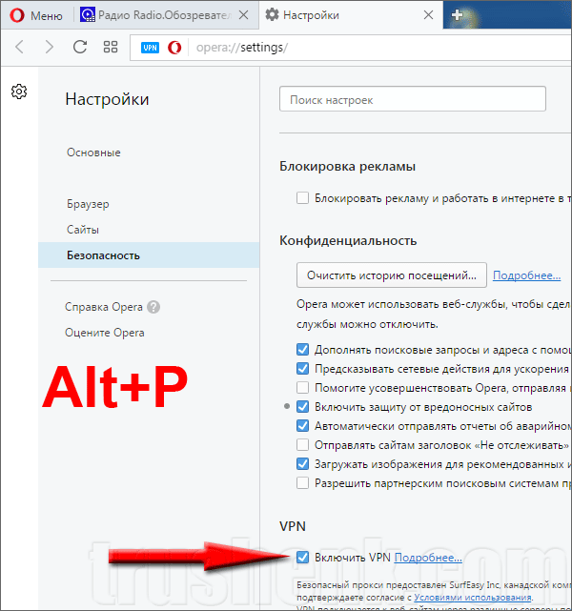Open a new tab with plus icon
572x611 pixels.
(457, 15)
